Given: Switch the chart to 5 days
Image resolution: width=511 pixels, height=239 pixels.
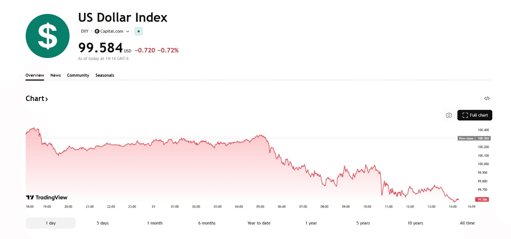Looking at the screenshot, I should [x=103, y=223].
